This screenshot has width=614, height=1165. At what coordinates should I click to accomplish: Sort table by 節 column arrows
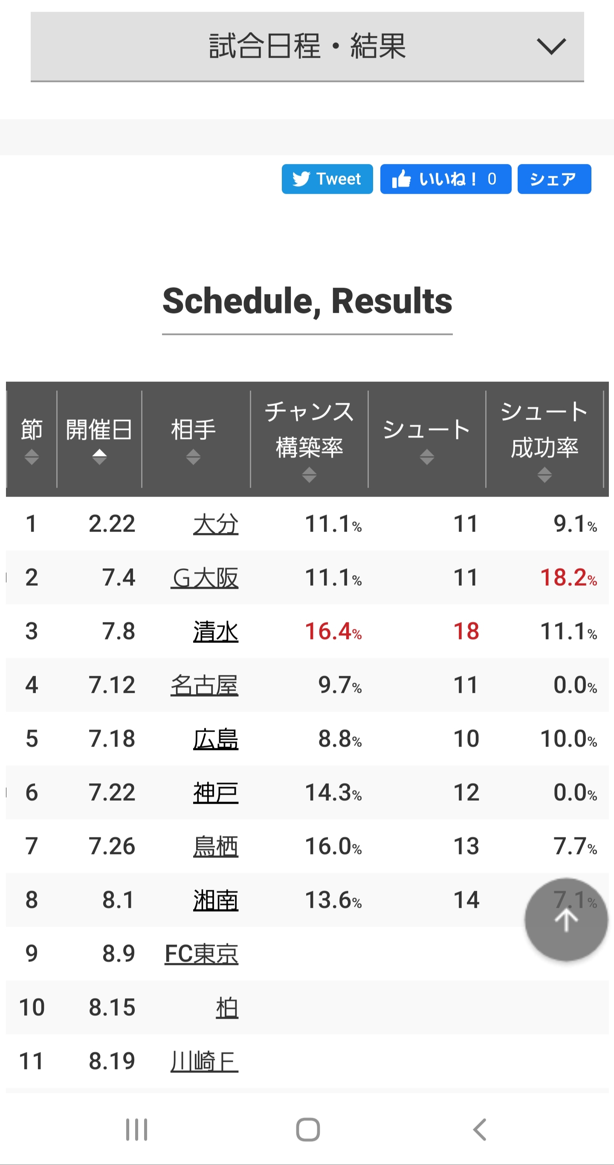click(32, 457)
